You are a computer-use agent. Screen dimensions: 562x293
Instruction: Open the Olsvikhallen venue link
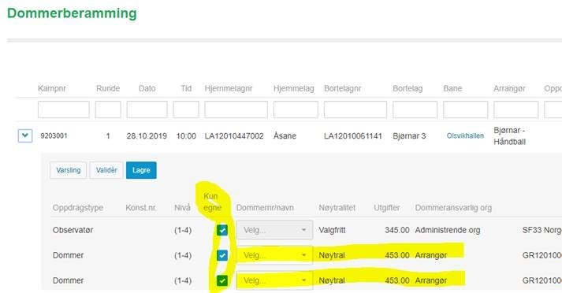click(x=465, y=135)
